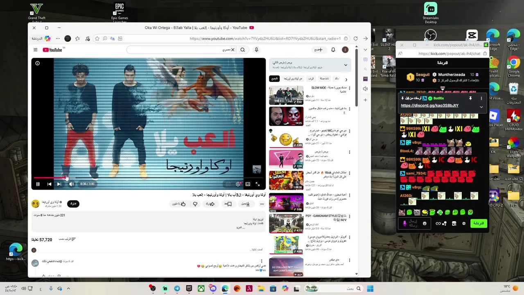Open the Risk 1:08:38 video thumbnail
This screenshot has height=295, width=524.
click(286, 181)
